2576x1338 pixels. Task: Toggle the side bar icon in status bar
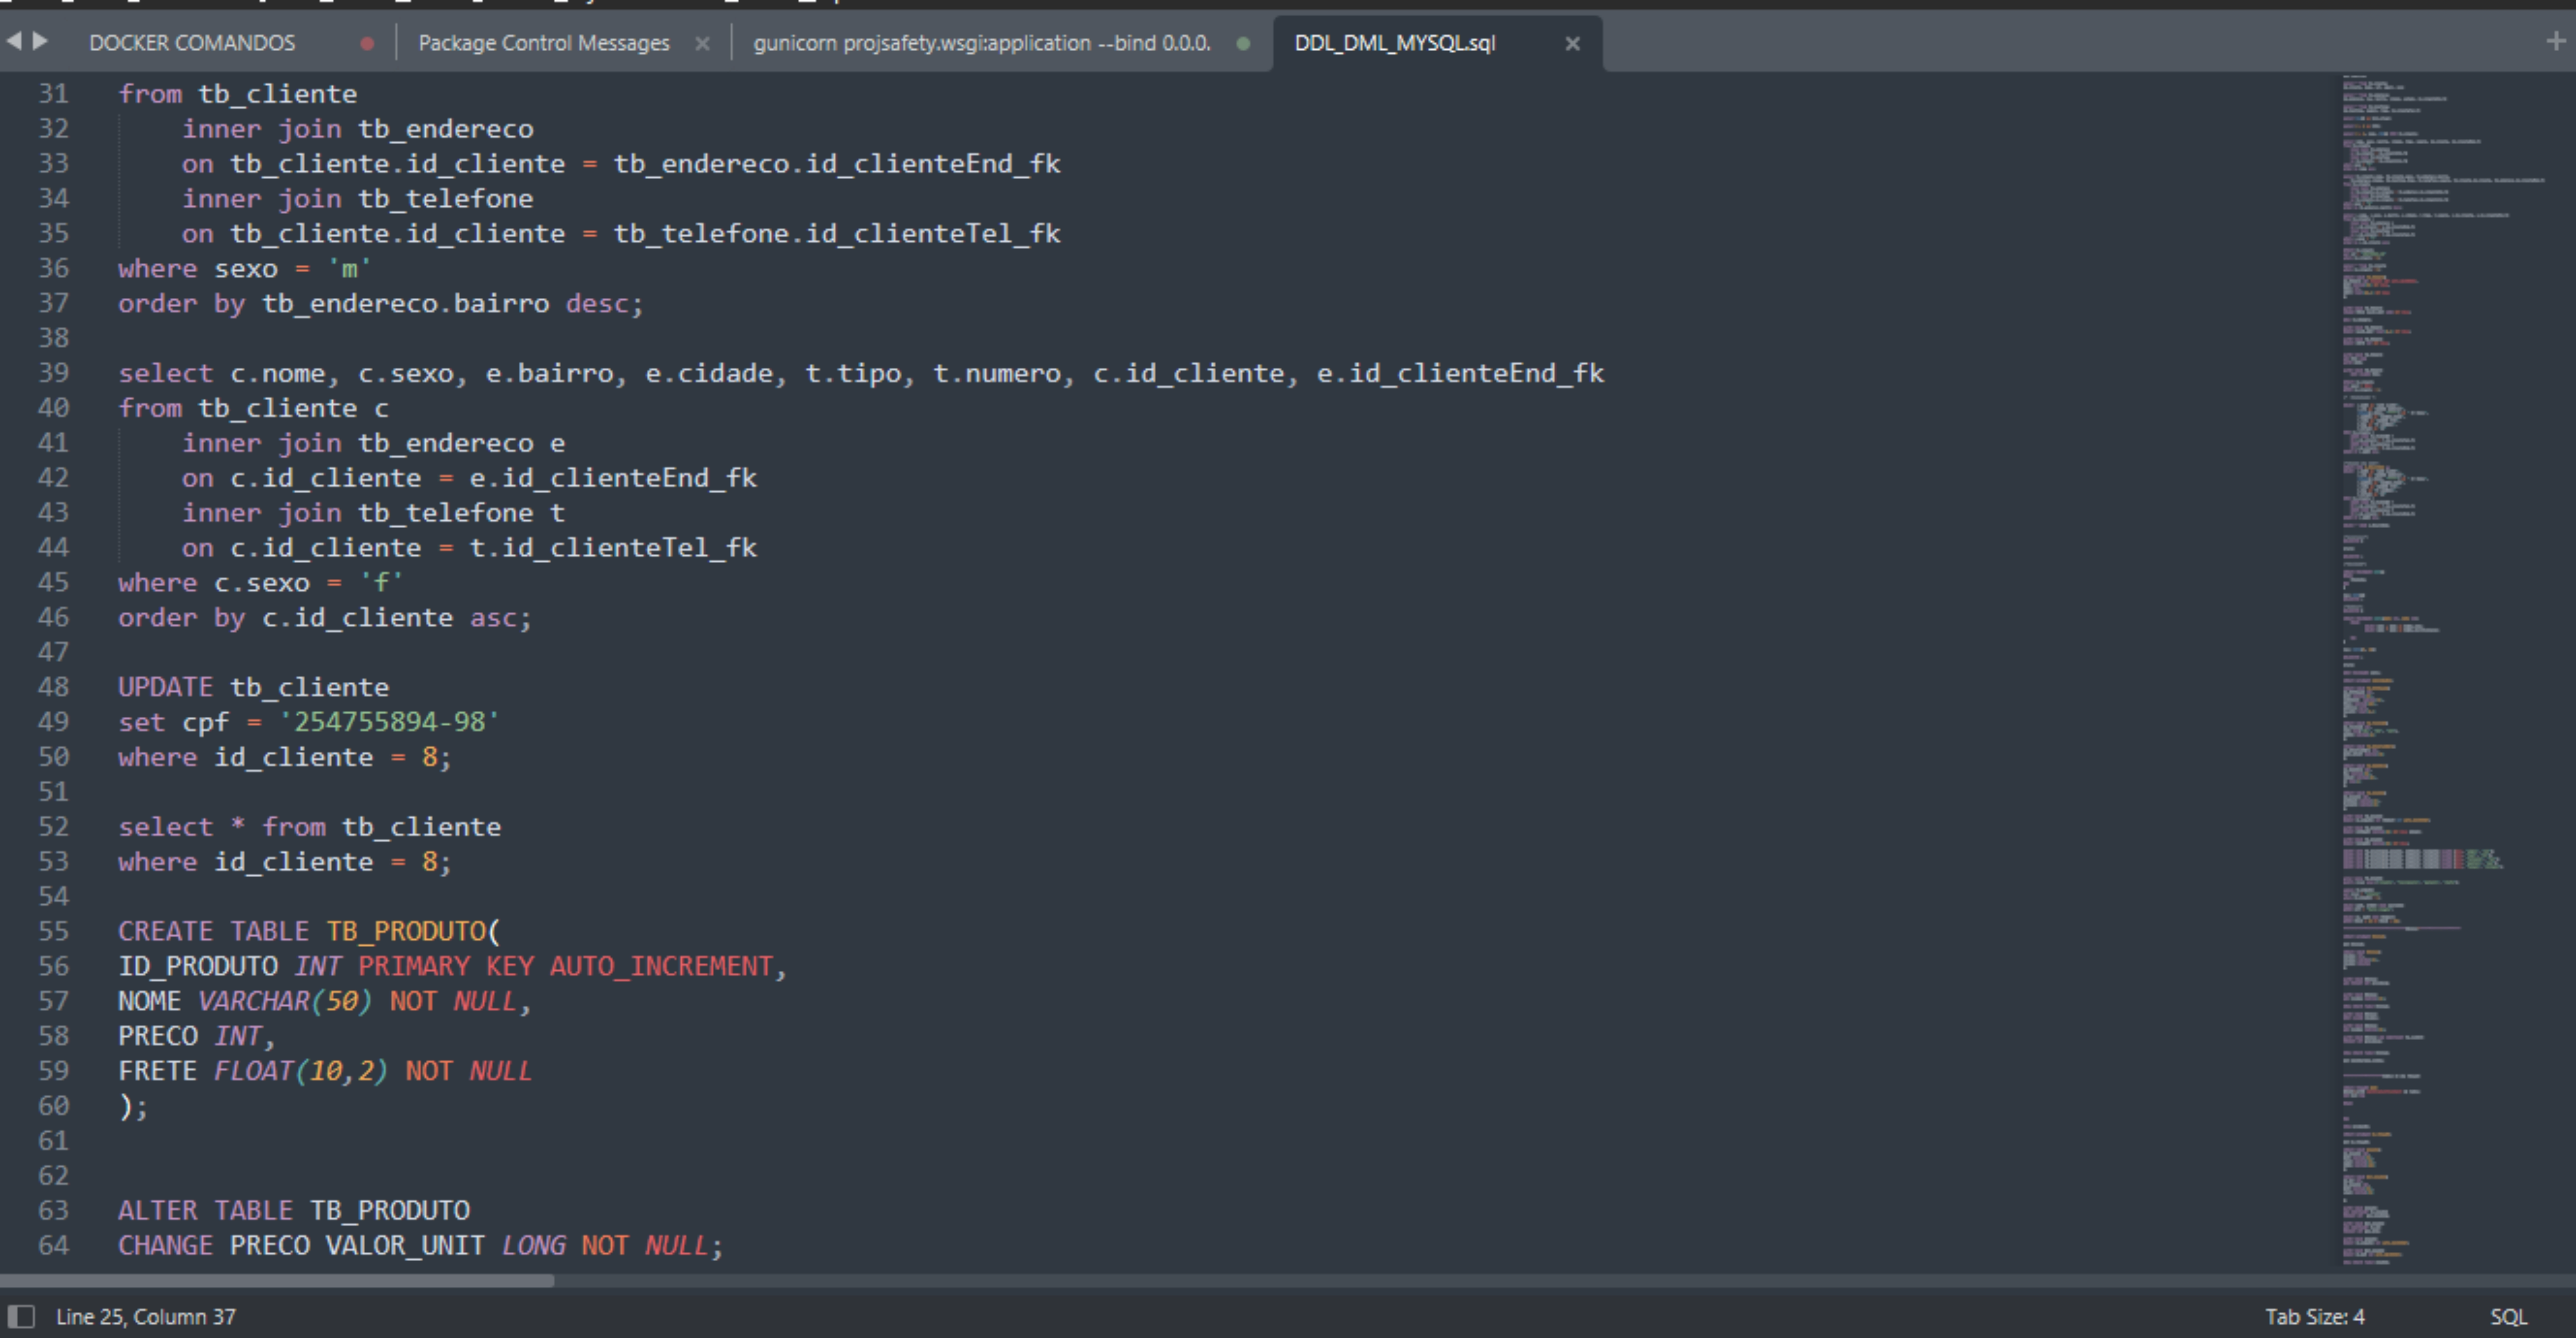coord(21,1316)
